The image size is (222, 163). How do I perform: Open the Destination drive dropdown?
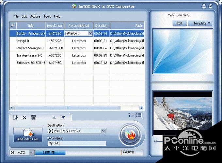(x=103, y=131)
